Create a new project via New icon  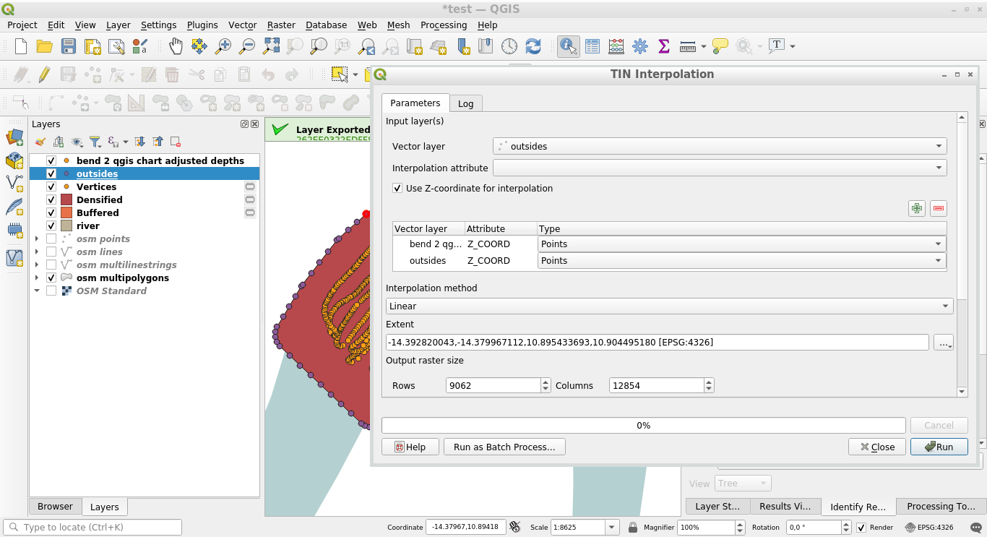click(x=21, y=46)
